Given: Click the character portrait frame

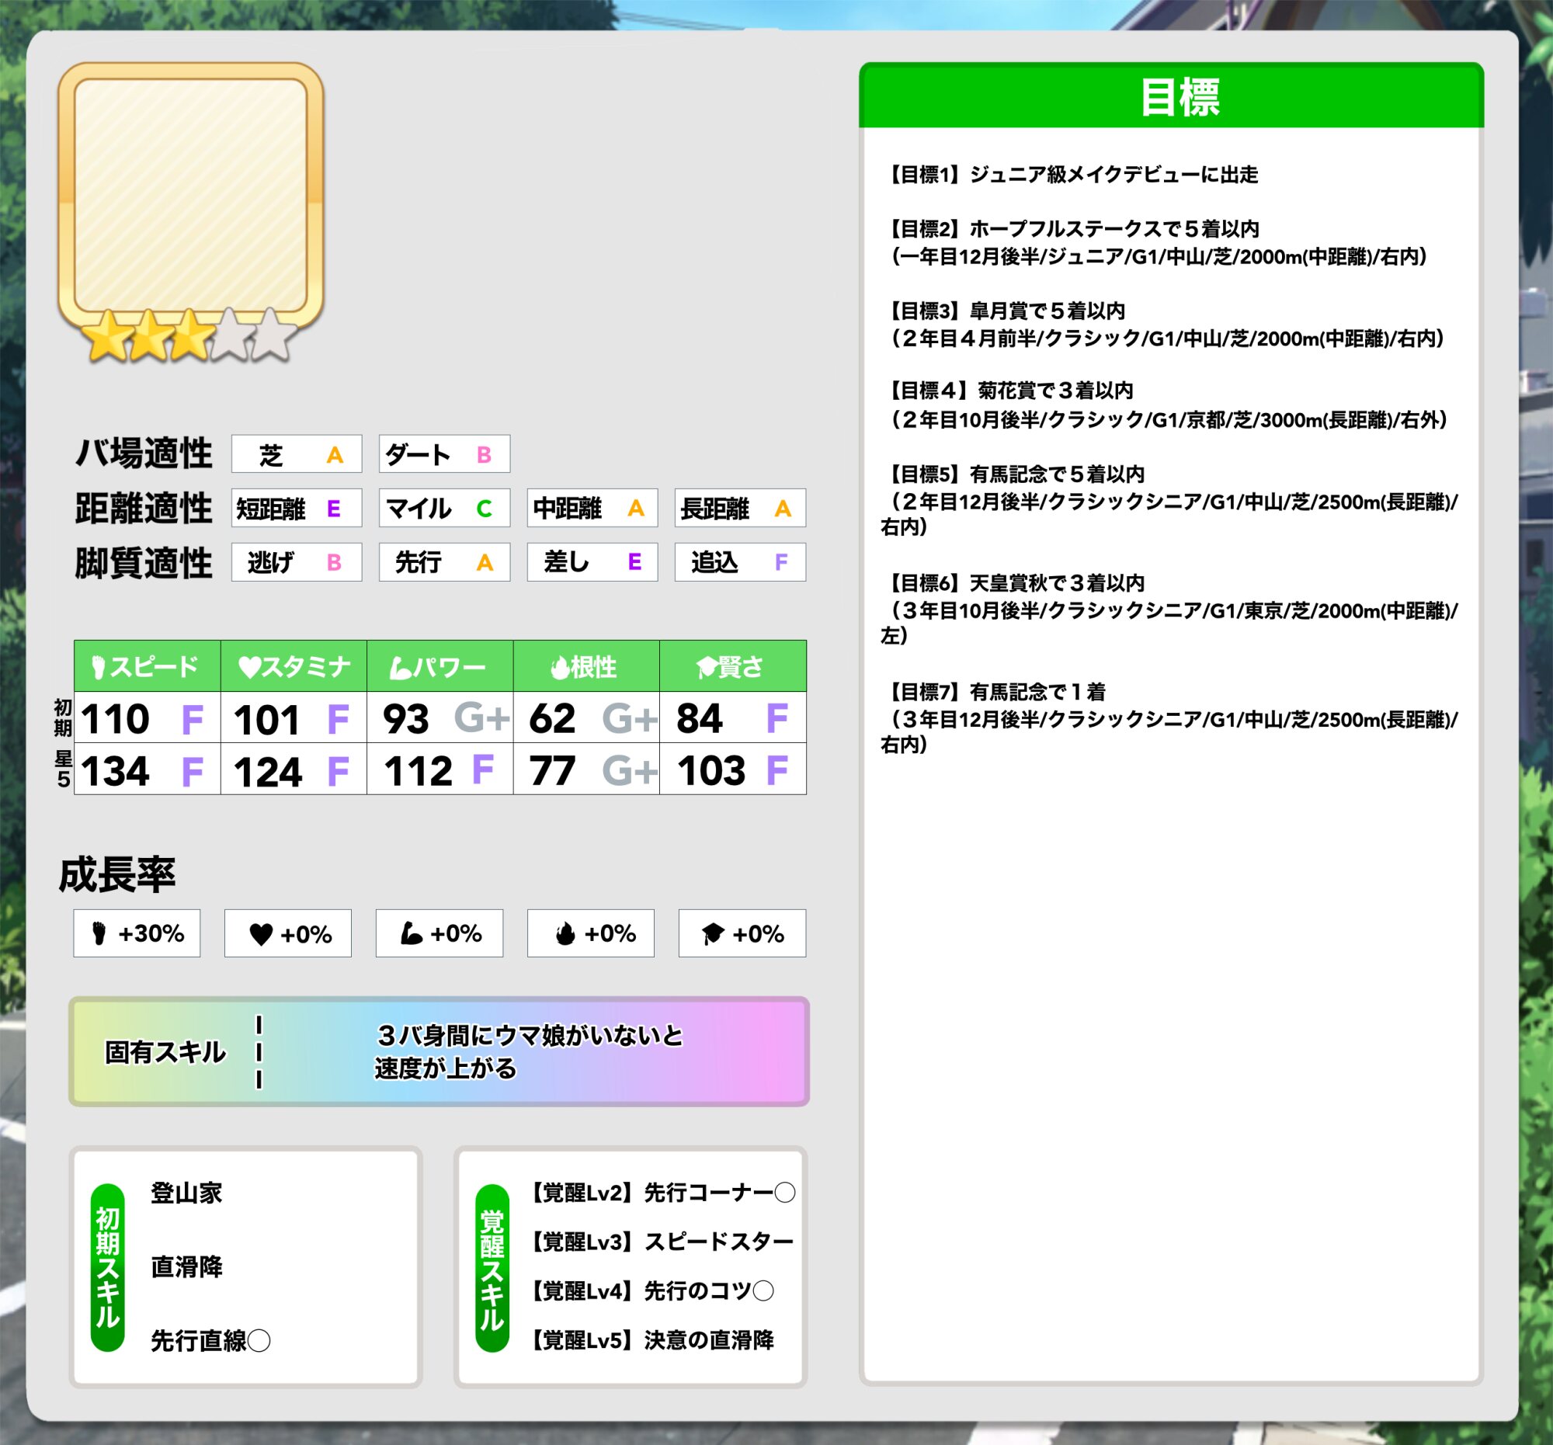Looking at the screenshot, I should pyautogui.click(x=189, y=194).
